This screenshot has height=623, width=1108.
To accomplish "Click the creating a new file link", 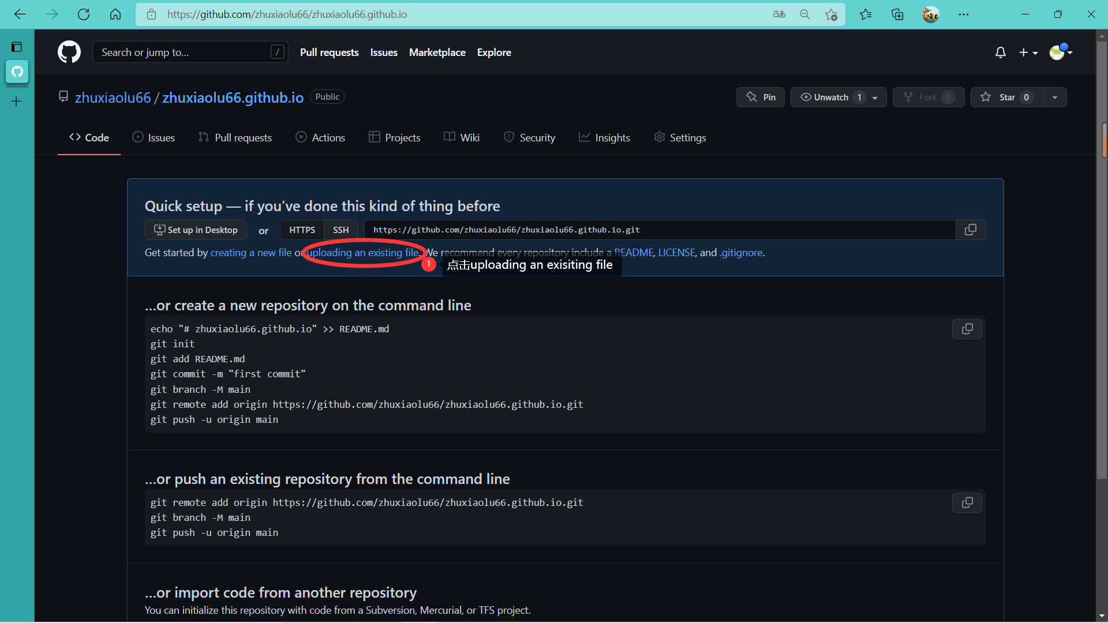I will tap(251, 253).
